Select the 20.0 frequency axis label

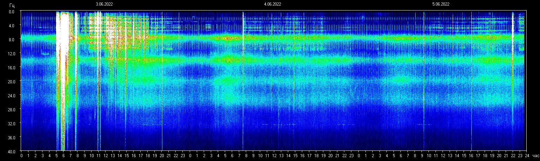click(x=11, y=82)
